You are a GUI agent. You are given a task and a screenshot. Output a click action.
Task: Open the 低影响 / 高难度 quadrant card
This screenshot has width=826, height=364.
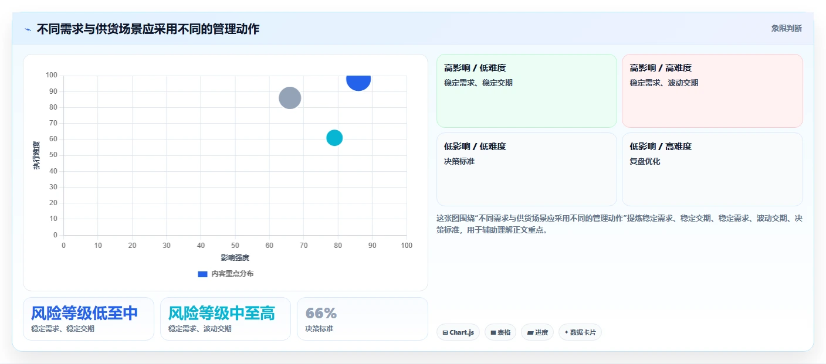[712, 169]
